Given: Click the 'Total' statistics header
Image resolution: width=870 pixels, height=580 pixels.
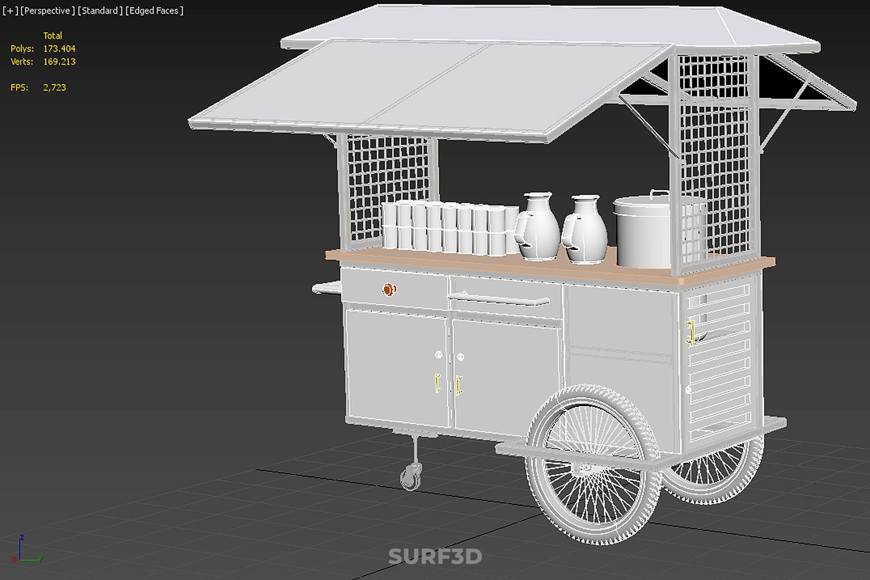Looking at the screenshot, I should click(x=53, y=35).
